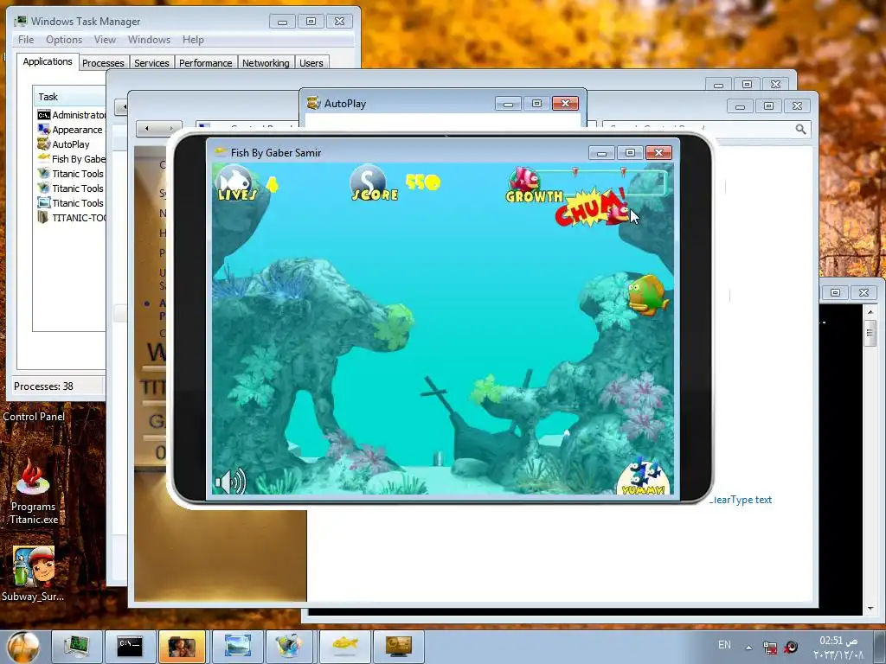Viewport: 886px width, 664px height.
Task: Click the Processes: 38 status text
Action: pyautogui.click(x=43, y=386)
